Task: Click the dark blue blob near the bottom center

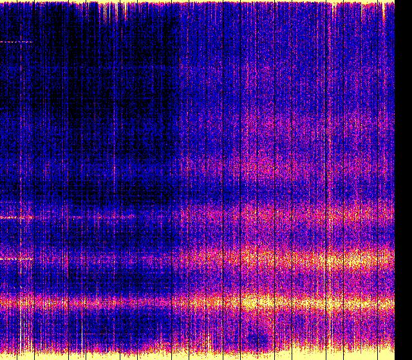Action: (257, 337)
